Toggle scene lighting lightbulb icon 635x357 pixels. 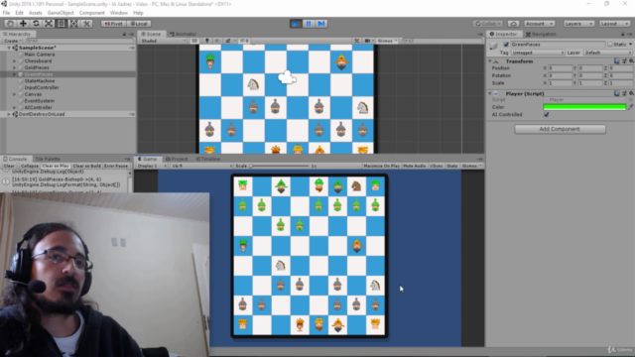[207, 41]
